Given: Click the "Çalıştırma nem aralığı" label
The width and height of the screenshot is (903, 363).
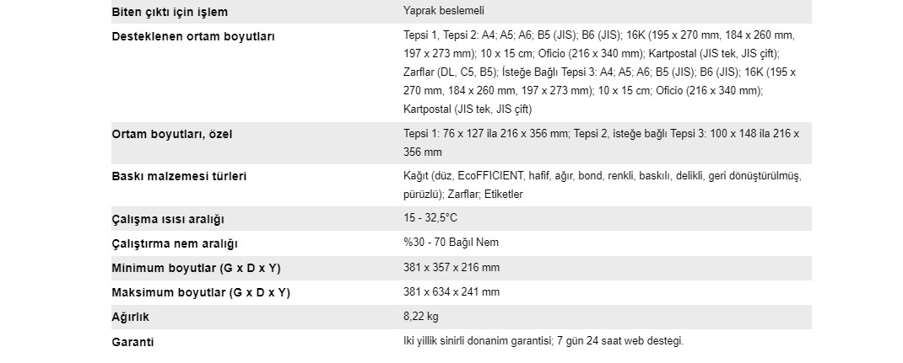Looking at the screenshot, I should [x=175, y=244].
